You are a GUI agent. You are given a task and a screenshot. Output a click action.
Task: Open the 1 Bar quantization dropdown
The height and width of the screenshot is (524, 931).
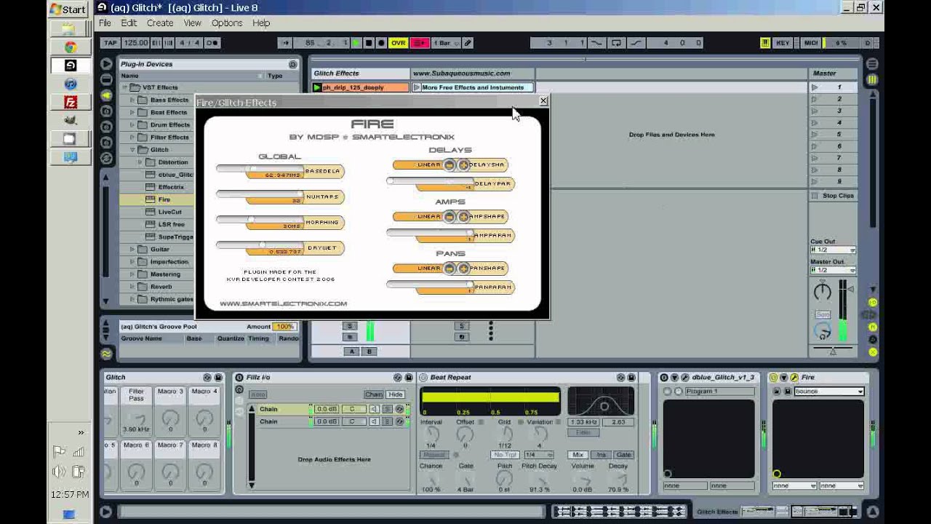pyautogui.click(x=446, y=43)
